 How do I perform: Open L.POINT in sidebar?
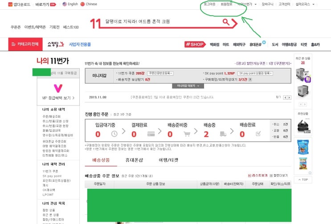[48, 195]
